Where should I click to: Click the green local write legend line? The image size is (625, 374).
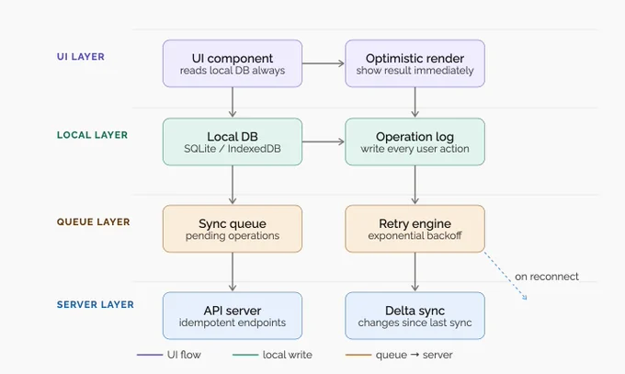(245, 355)
